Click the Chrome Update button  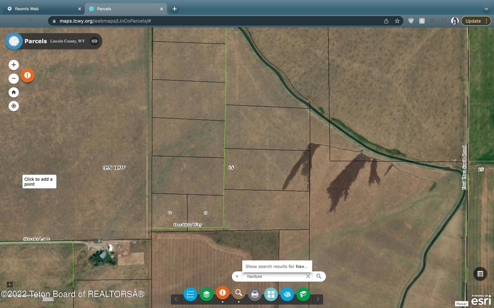pyautogui.click(x=473, y=21)
